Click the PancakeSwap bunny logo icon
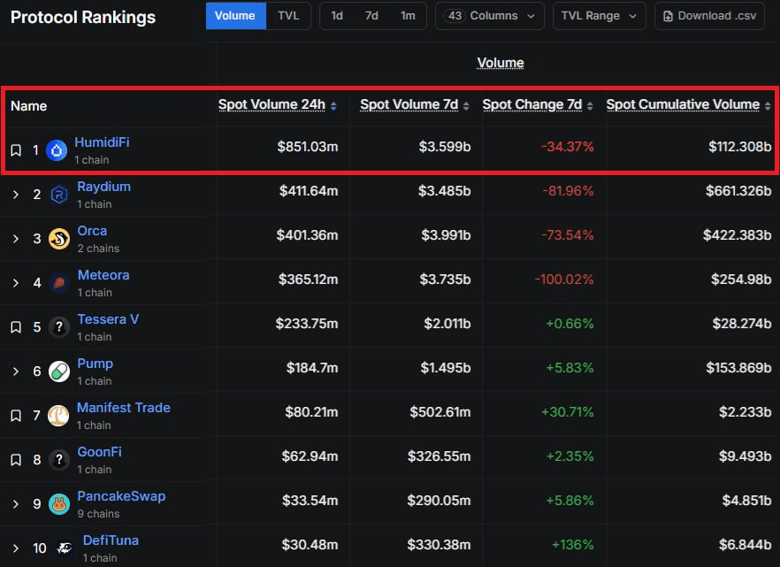This screenshot has height=567, width=780. 59,504
